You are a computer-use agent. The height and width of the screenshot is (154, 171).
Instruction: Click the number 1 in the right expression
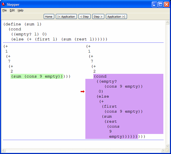click(x=89, y=51)
